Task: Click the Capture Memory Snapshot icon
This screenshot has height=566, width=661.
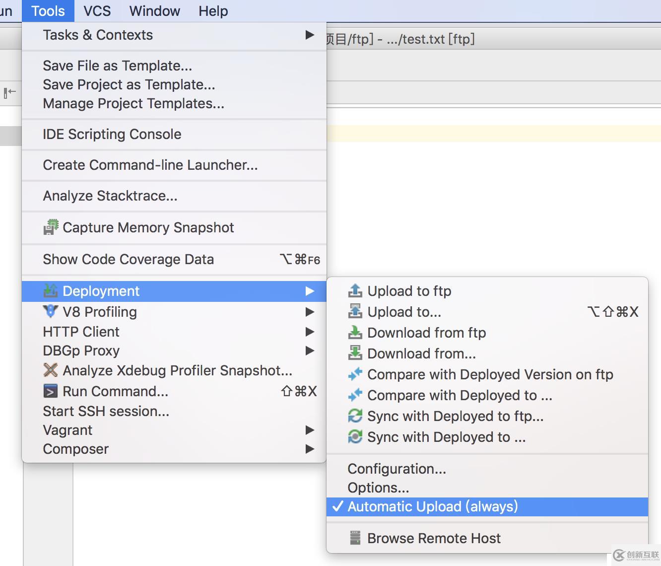Action: pyautogui.click(x=51, y=227)
